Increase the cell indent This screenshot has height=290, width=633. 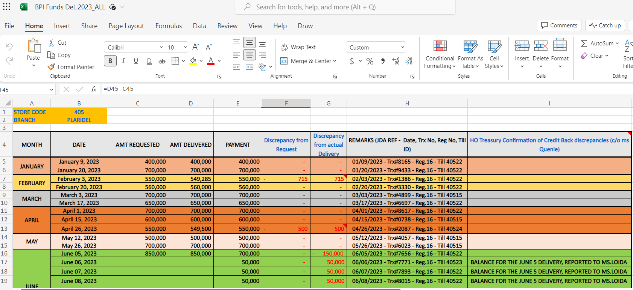point(249,67)
